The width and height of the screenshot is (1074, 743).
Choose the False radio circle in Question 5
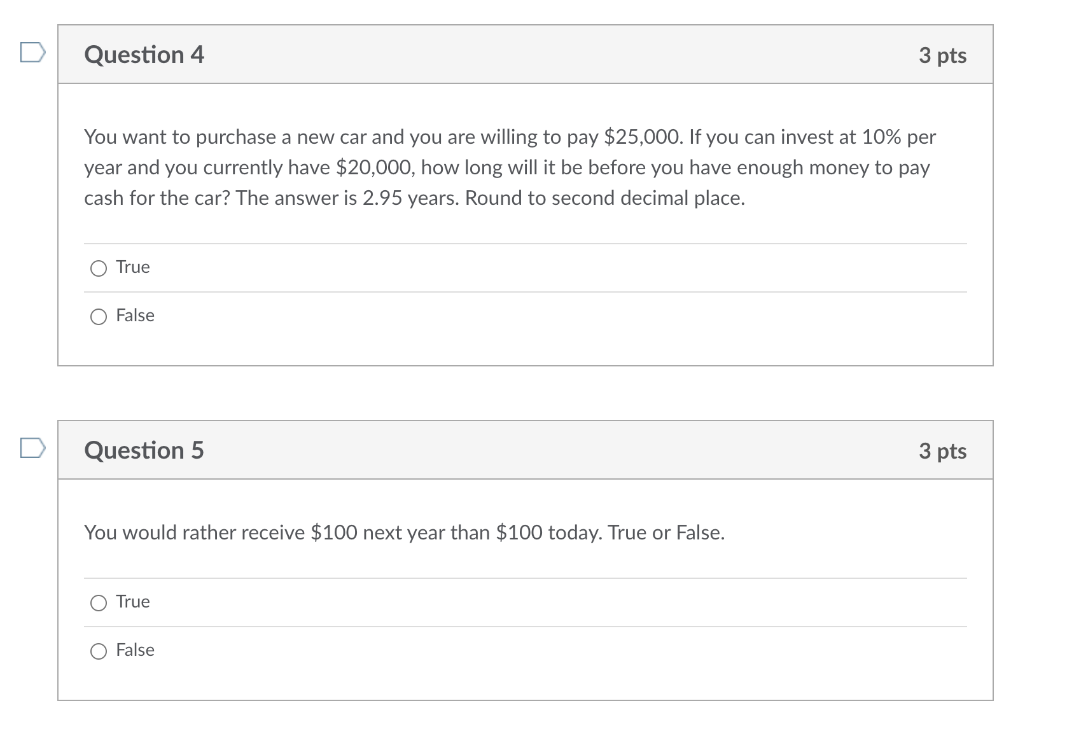pos(99,651)
